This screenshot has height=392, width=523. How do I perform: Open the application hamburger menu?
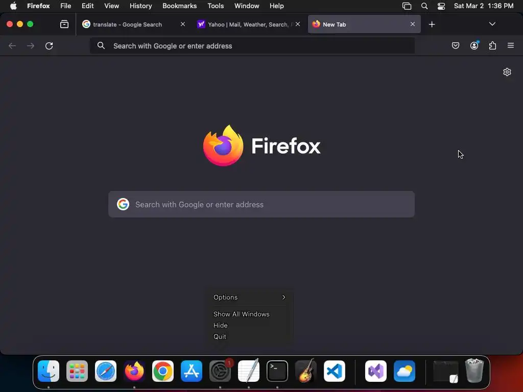(511, 45)
